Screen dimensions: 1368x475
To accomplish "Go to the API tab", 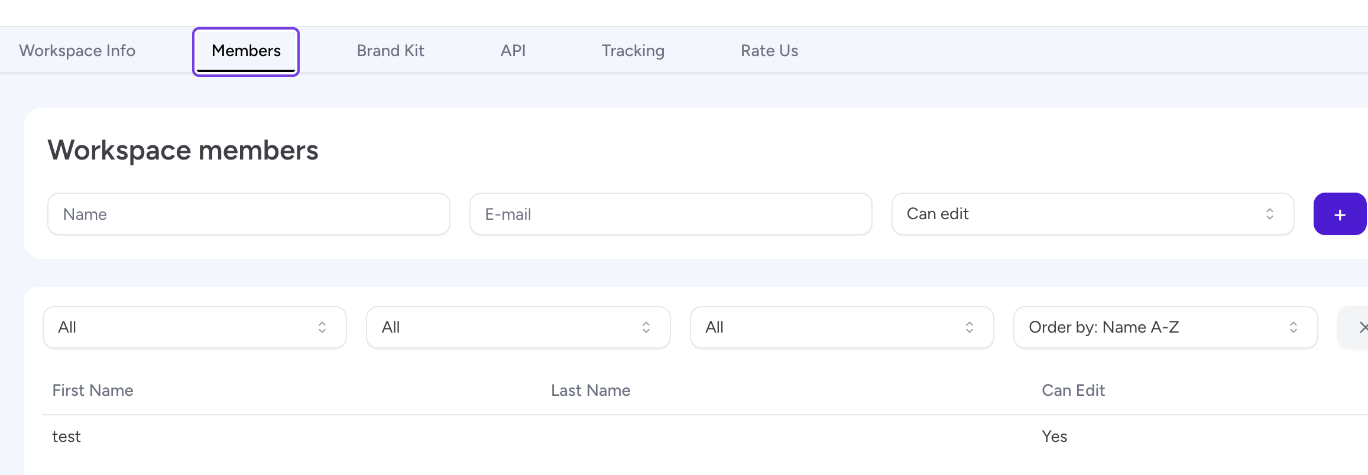I will coord(513,51).
